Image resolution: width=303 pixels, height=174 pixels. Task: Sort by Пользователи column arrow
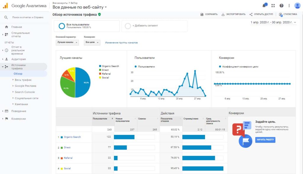112,118
